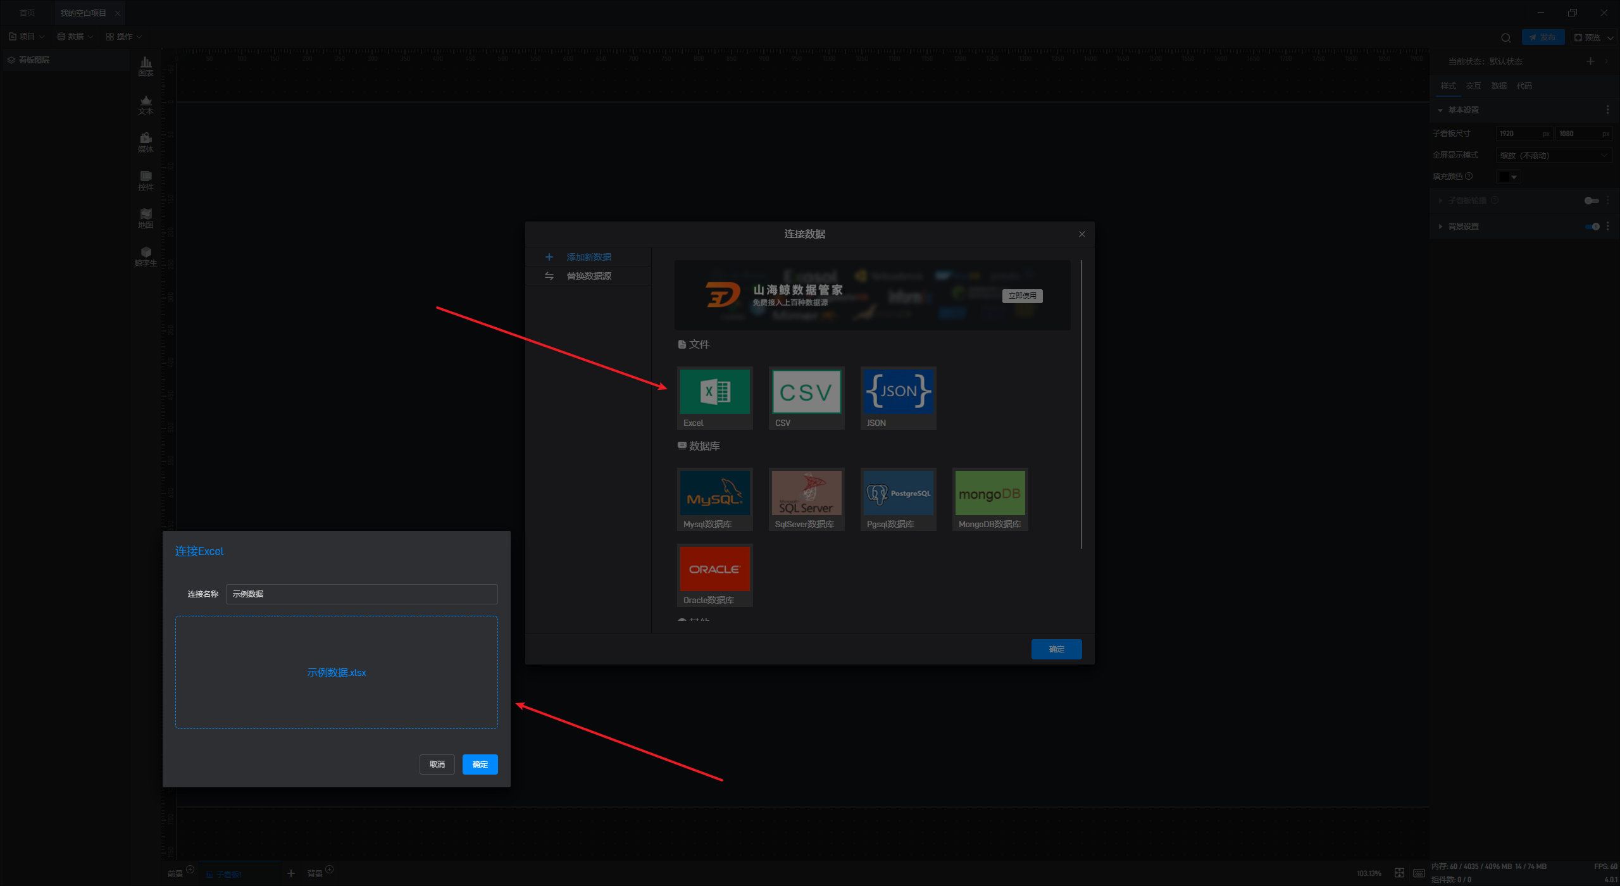This screenshot has width=1620, height=886.
Task: Open the 项目 dropdown menu
Action: click(27, 37)
